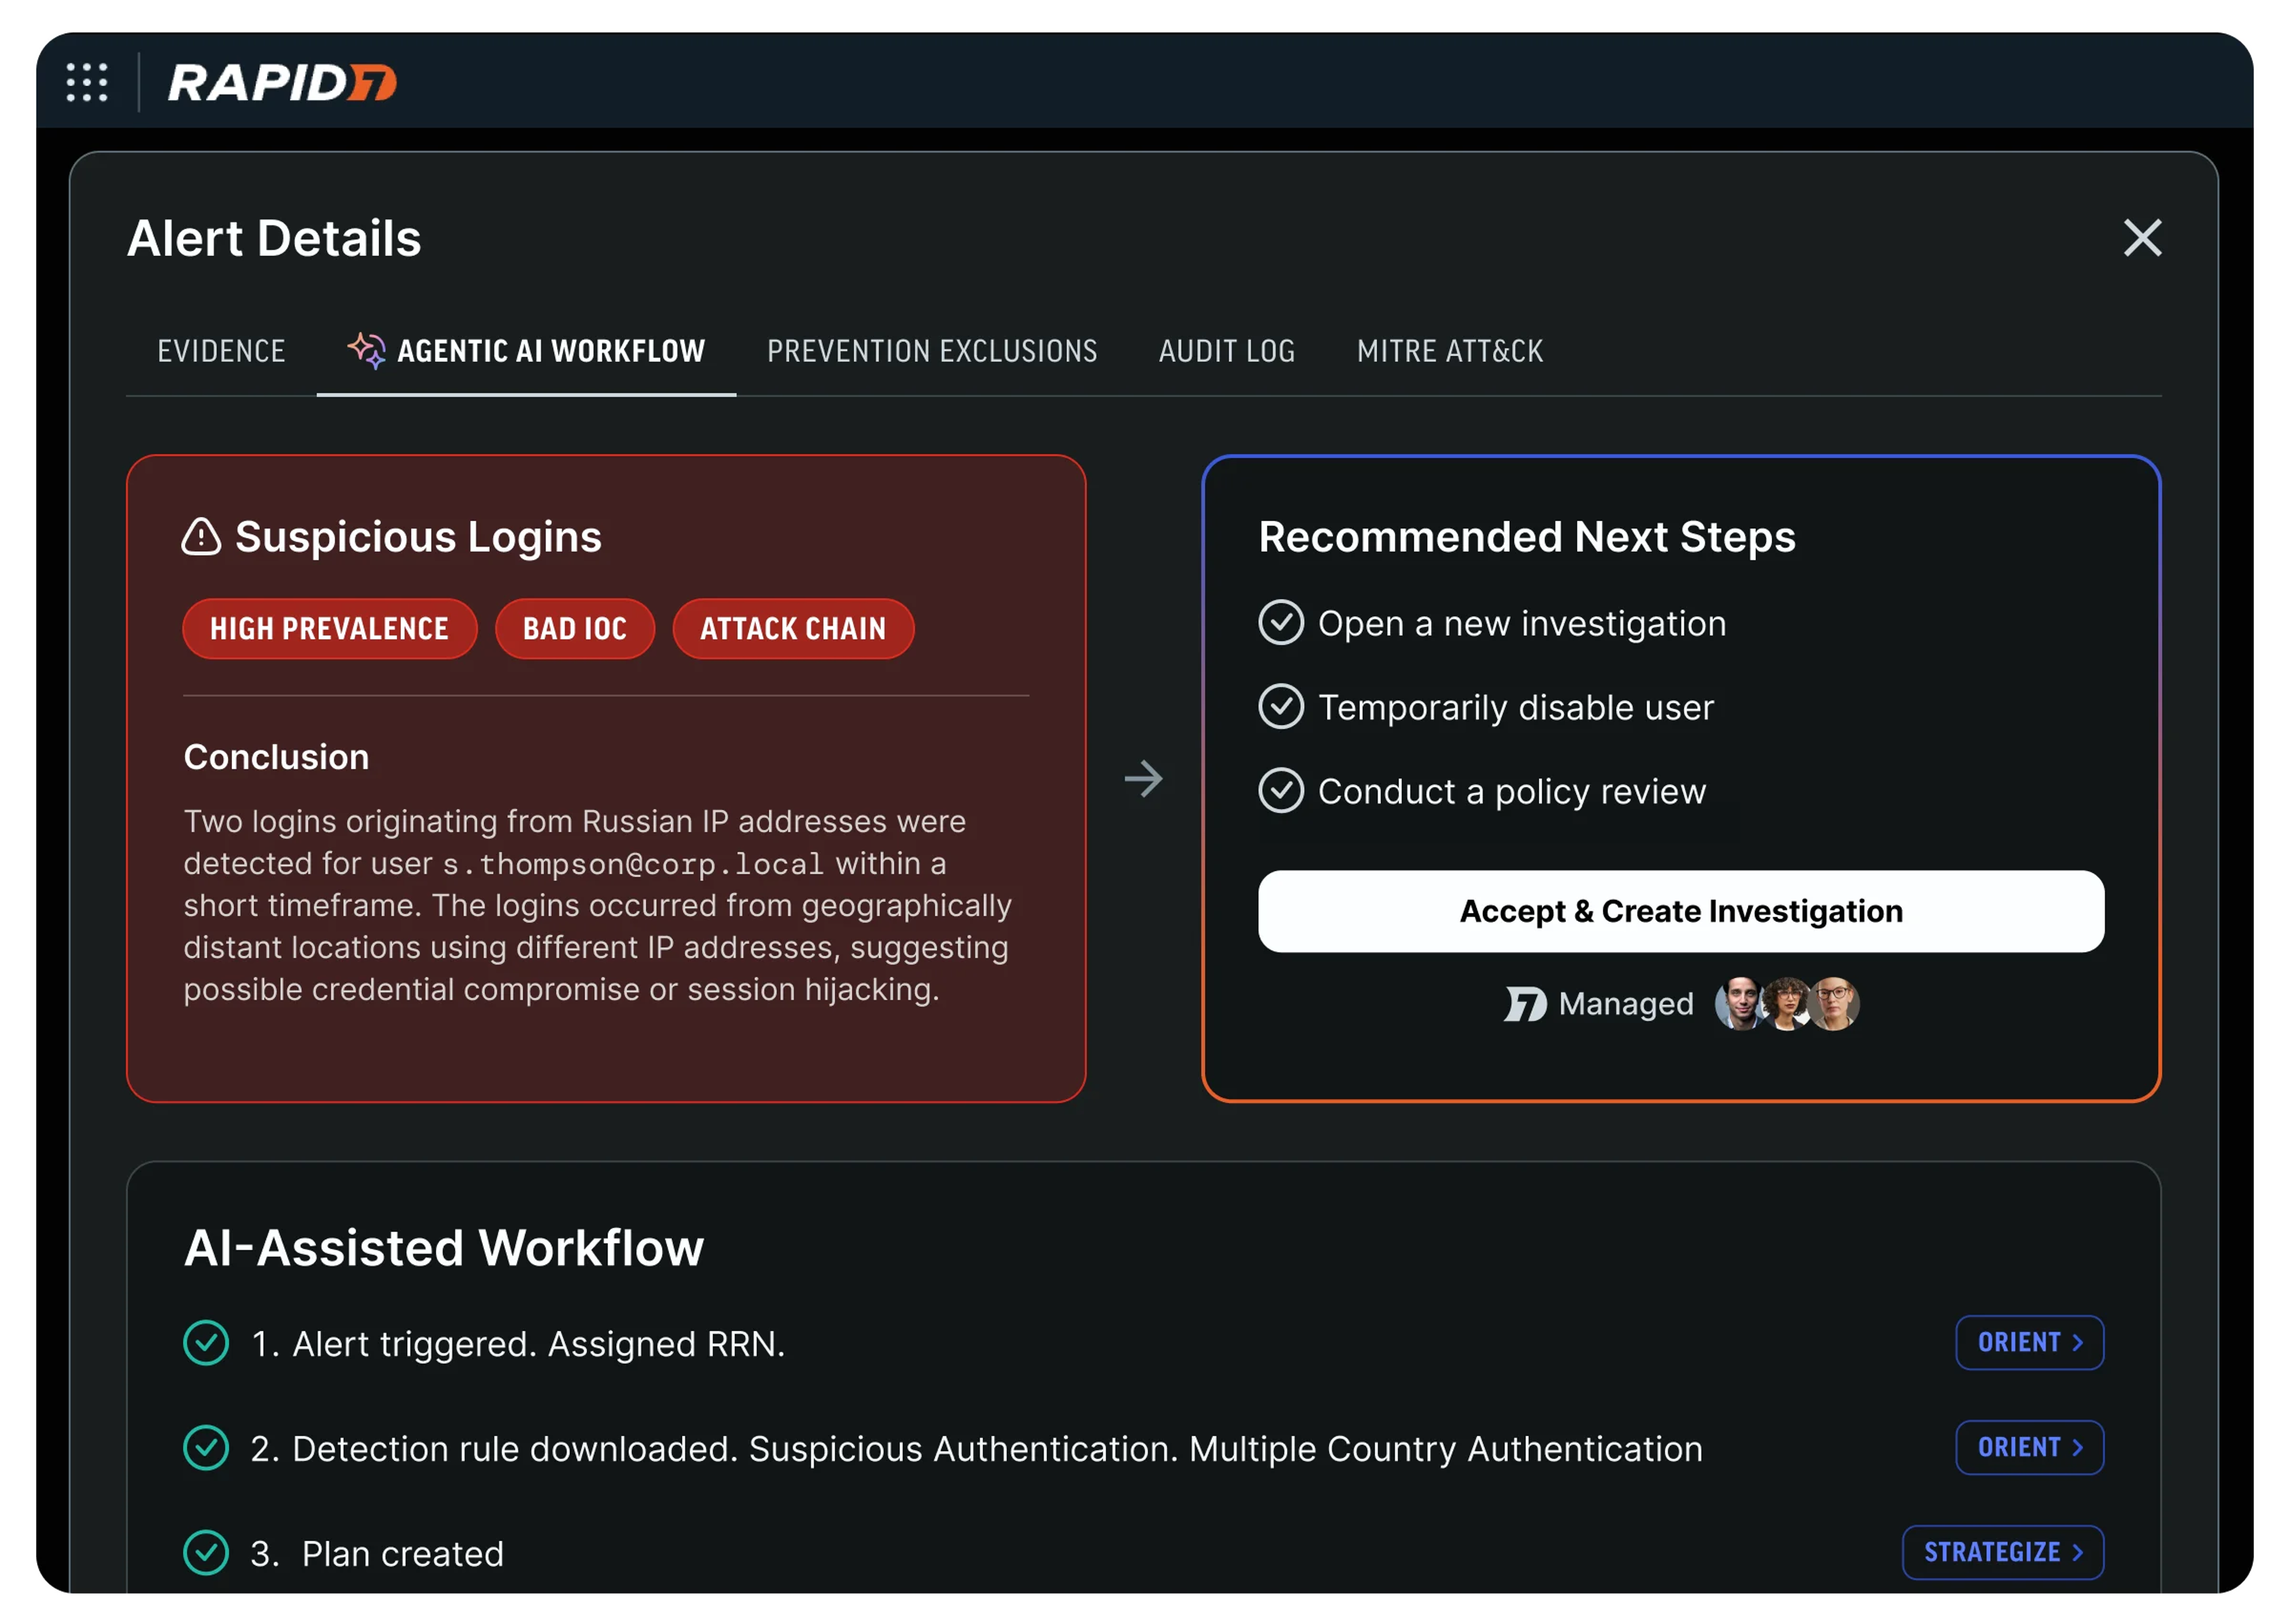Click the Rapid7 logo

pyautogui.click(x=283, y=82)
